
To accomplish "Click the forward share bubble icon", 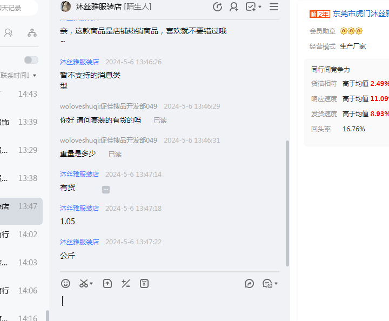I will 249,284.
